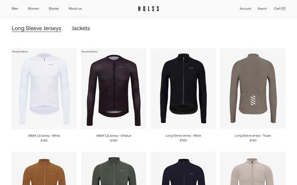Open taupe Long Sleeve Jersey image

point(253,89)
